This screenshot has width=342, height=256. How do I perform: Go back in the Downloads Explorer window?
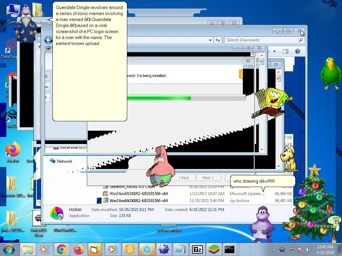(x=48, y=40)
